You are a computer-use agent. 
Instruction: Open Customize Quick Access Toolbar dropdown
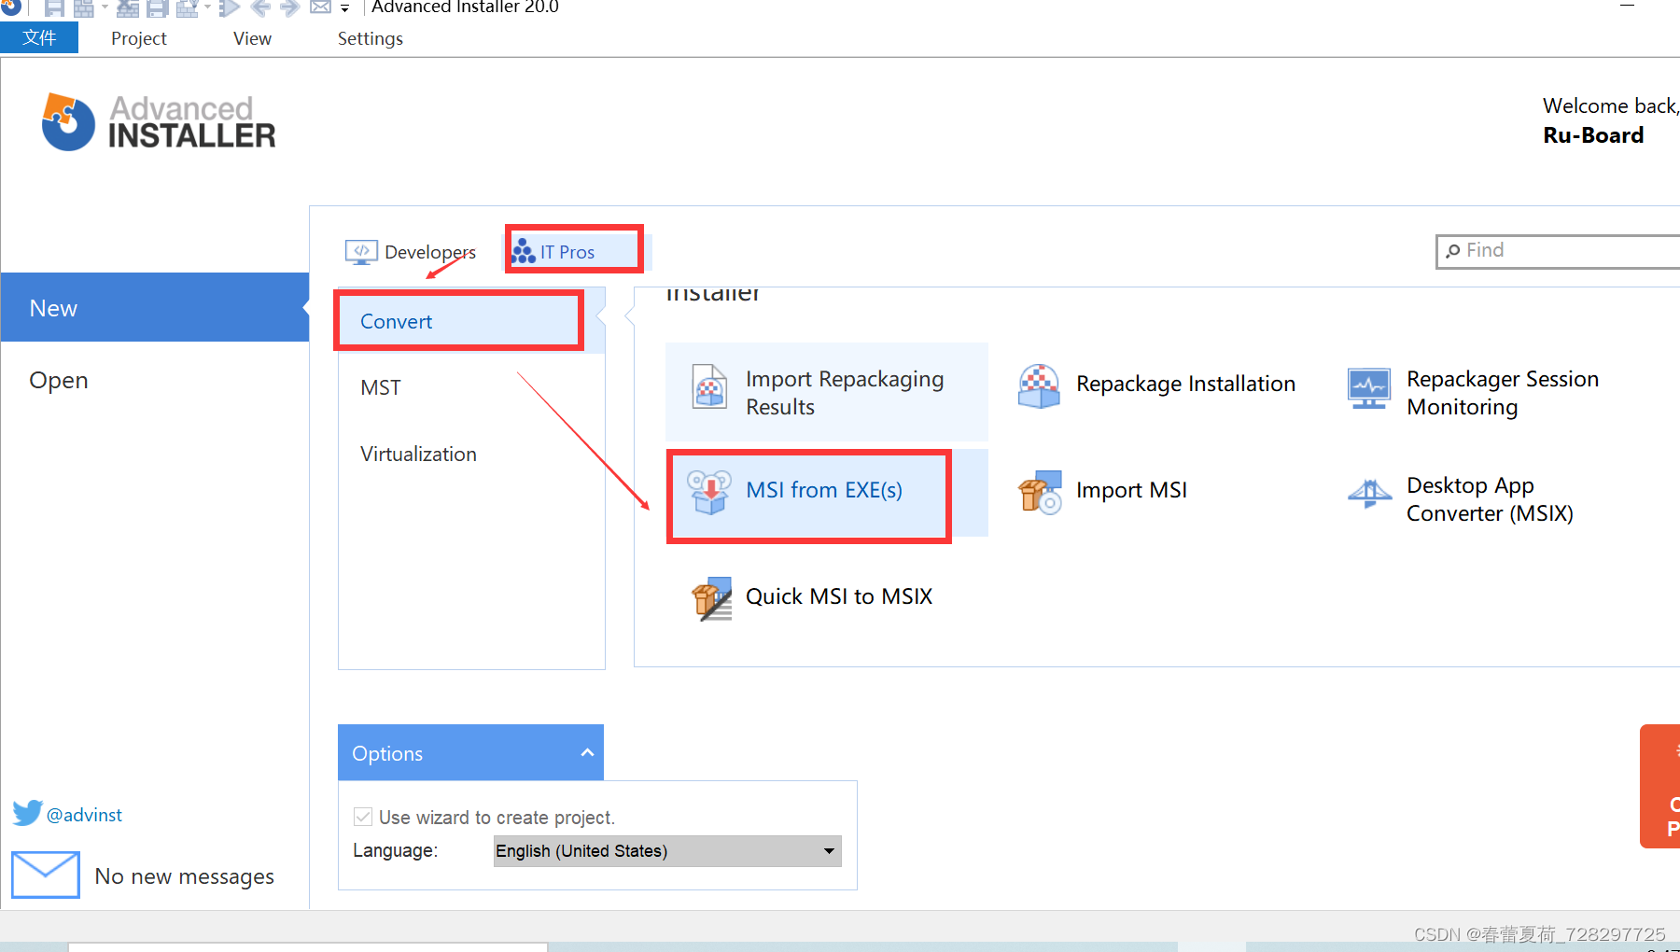pos(344,8)
